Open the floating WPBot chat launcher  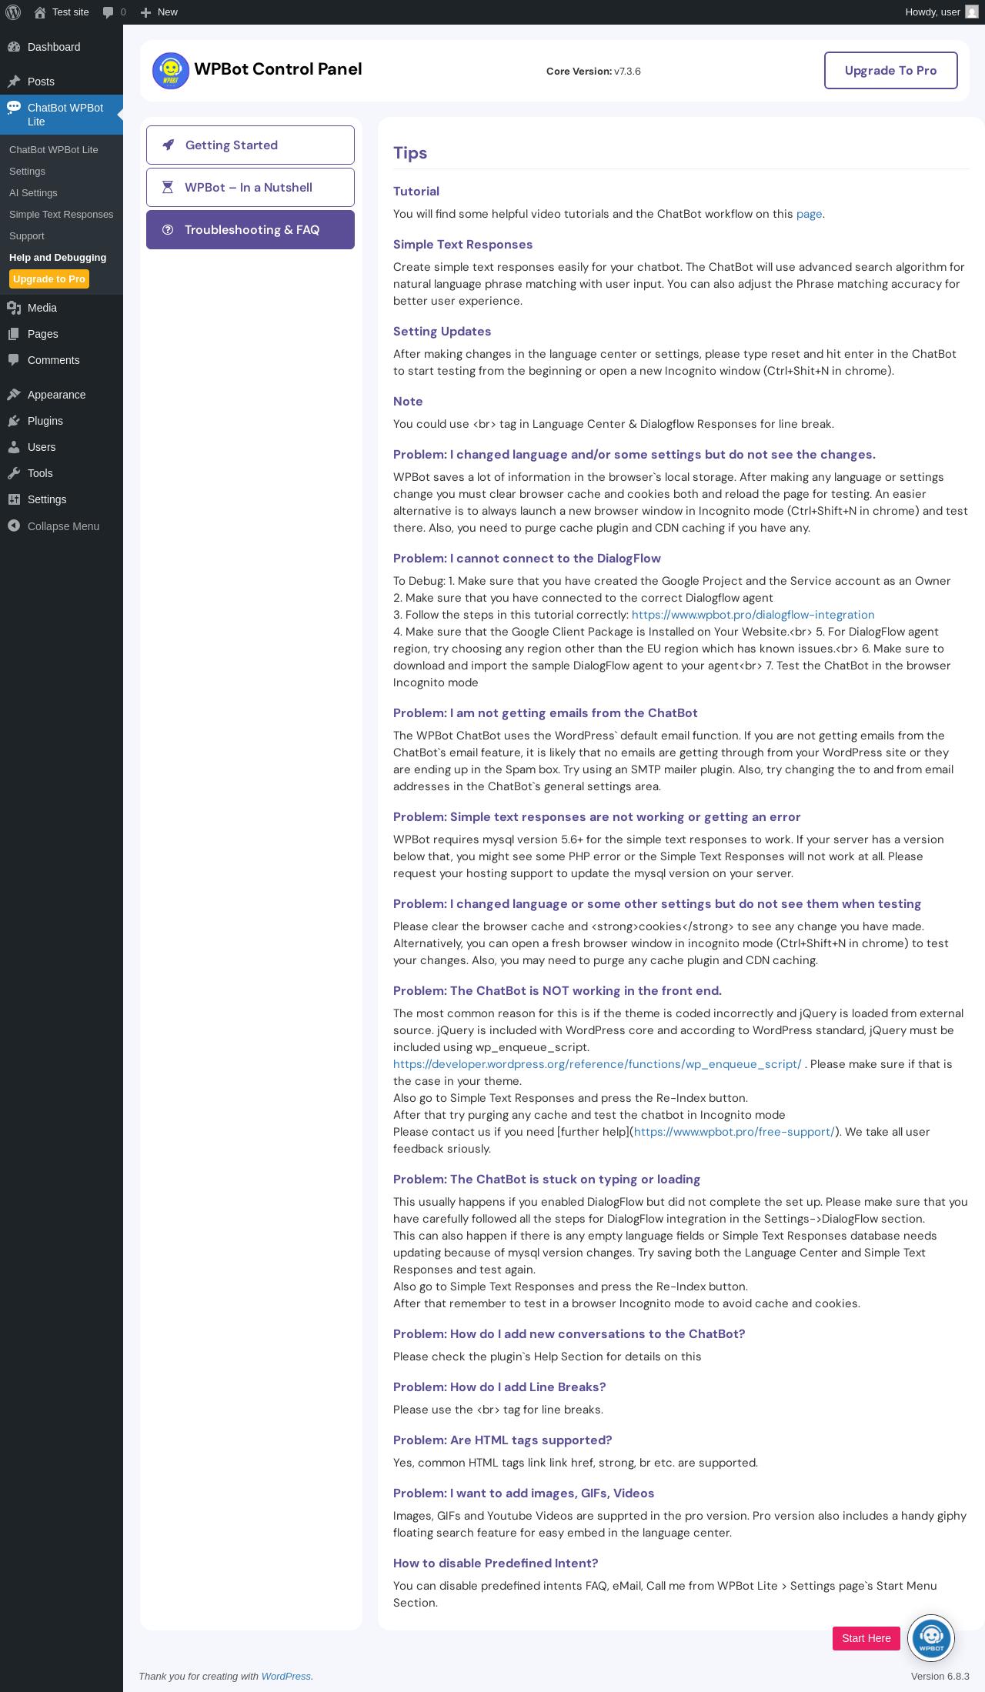(931, 1638)
